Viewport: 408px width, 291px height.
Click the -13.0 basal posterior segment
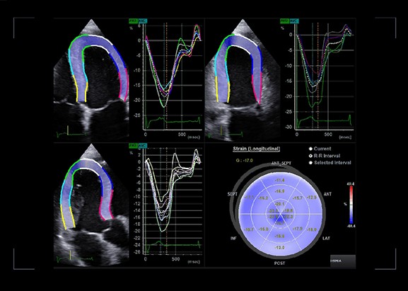coord(280,248)
